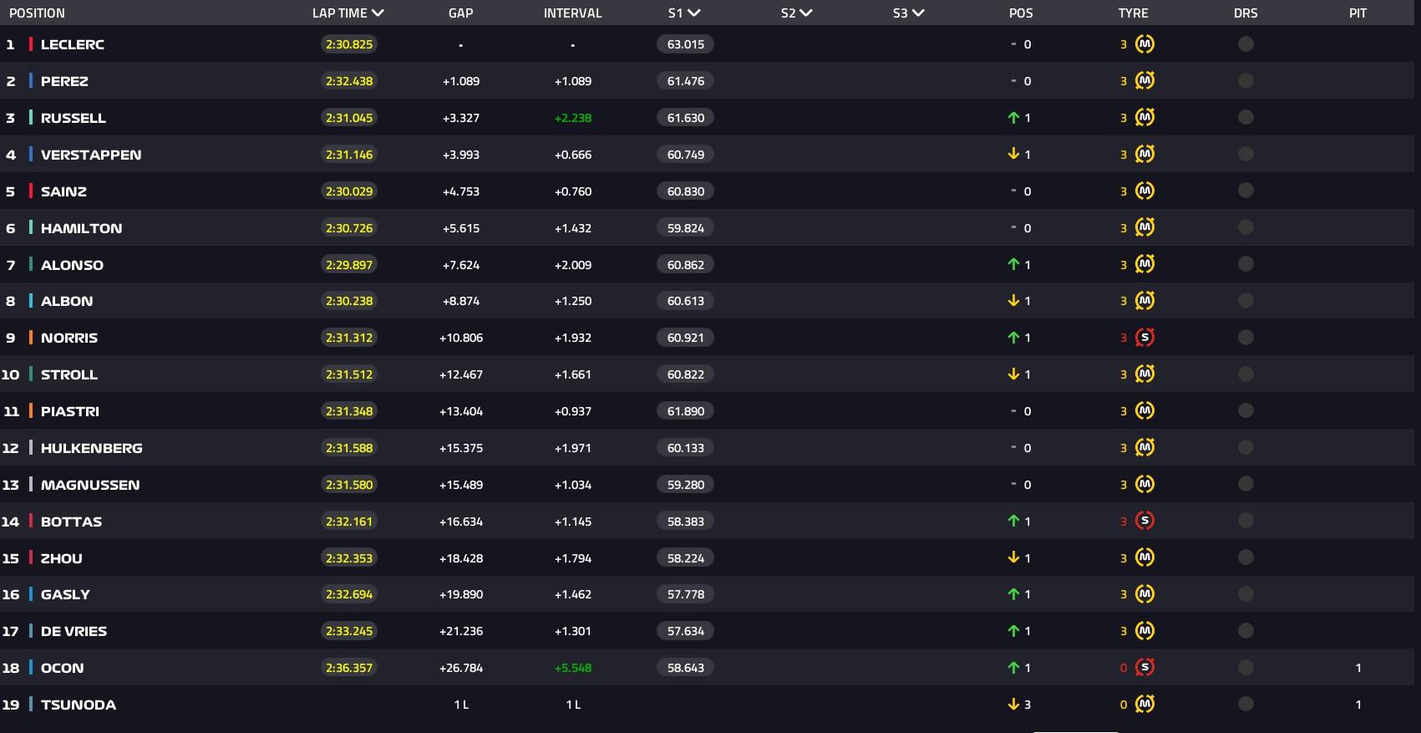Image resolution: width=1421 pixels, height=733 pixels.
Task: Click Albon's medium tyre icon
Action: point(1144,301)
